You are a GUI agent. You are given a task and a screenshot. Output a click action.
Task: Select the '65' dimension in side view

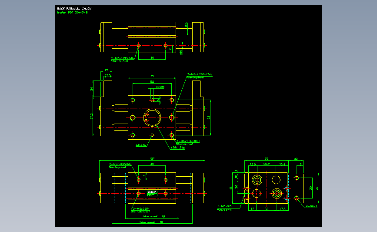pos(267,158)
